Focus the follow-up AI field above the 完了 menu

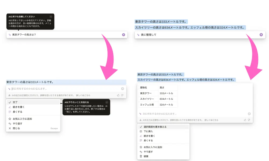click(x=66, y=89)
